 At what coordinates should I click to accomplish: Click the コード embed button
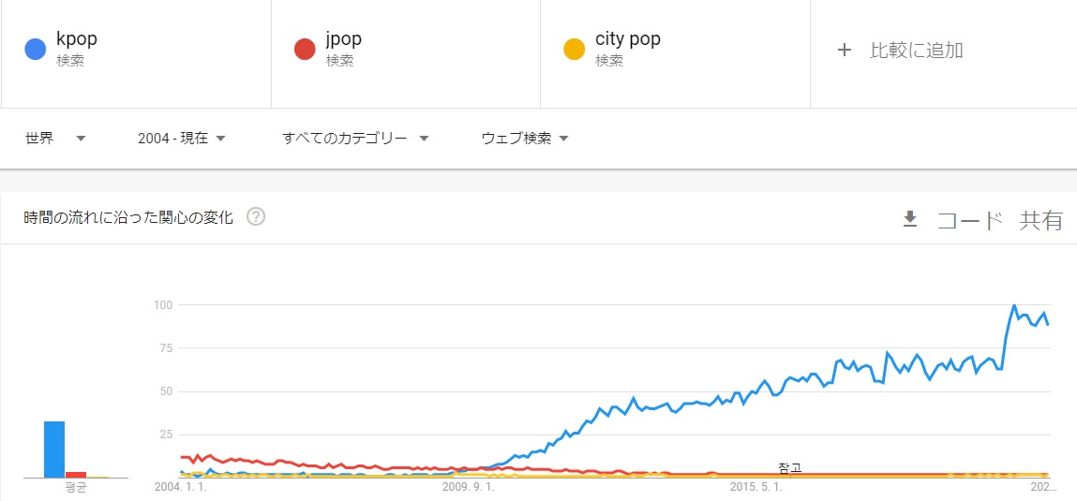[x=971, y=221]
